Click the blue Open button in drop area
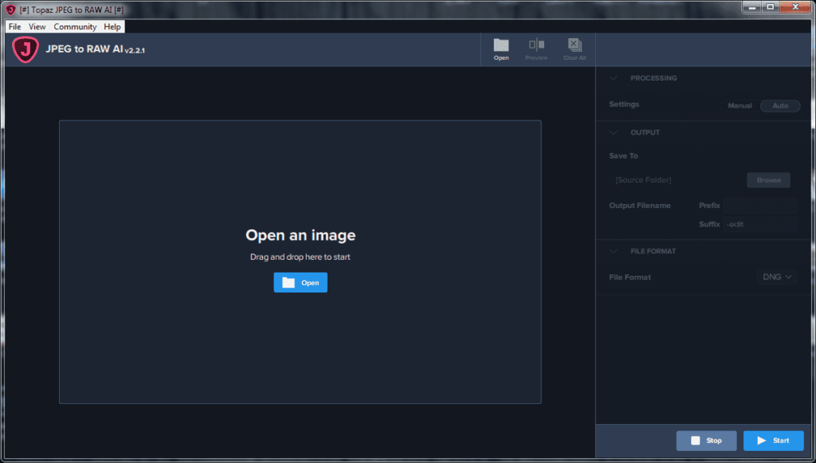Screen dimensions: 816x463 click(300, 282)
